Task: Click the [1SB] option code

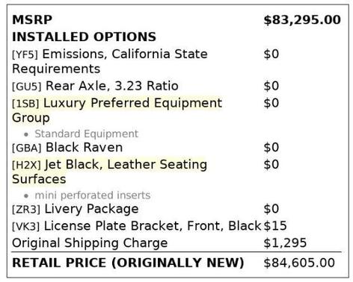Action: (x=25, y=104)
